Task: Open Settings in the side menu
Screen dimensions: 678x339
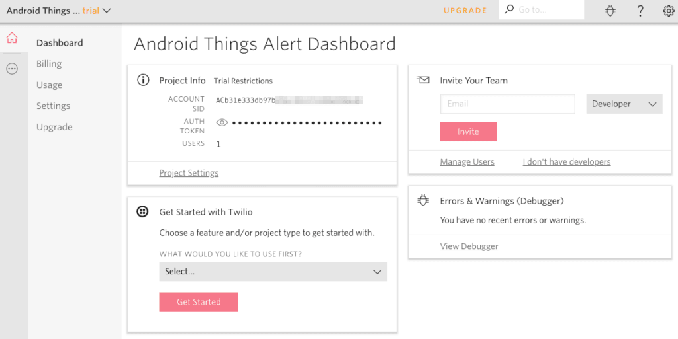Action: click(53, 106)
